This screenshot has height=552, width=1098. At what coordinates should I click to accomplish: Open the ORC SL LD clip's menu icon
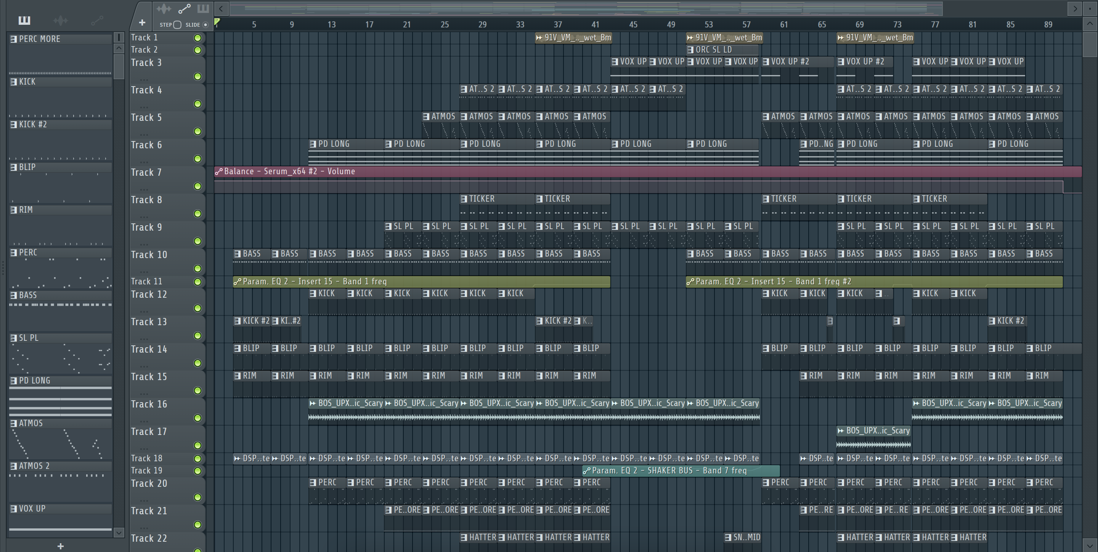point(690,50)
